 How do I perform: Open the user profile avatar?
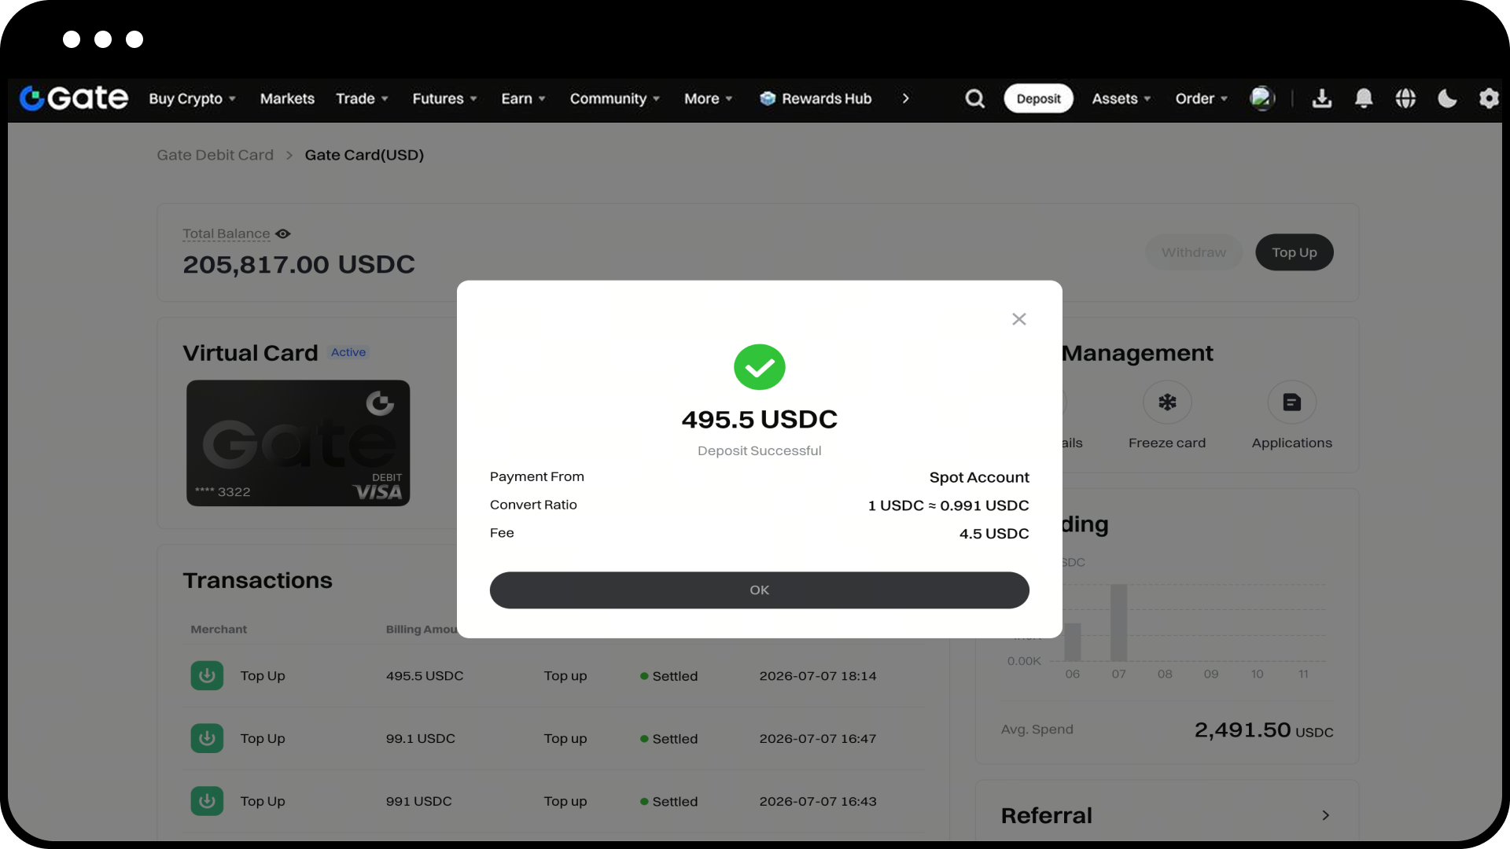[x=1261, y=98]
